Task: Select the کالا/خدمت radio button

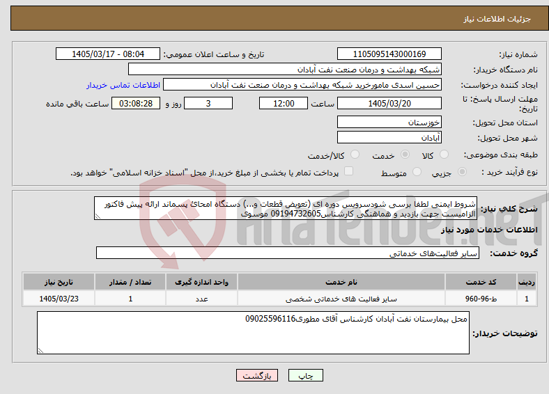Action: click(x=355, y=155)
